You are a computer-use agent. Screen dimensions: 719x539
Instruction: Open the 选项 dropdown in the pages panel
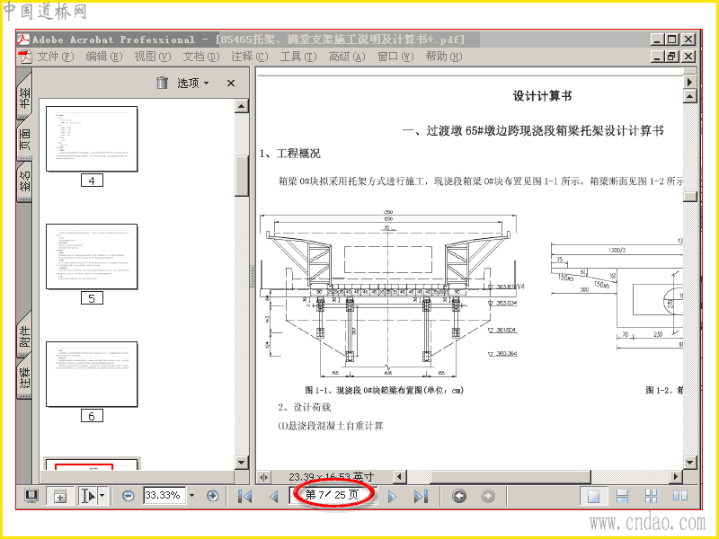(192, 83)
